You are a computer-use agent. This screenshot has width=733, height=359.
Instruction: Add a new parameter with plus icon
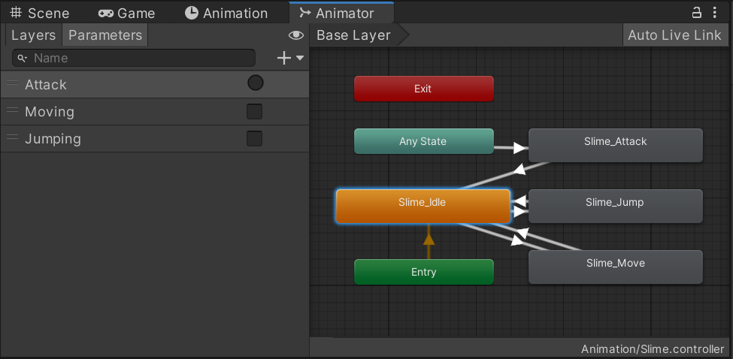coord(284,59)
